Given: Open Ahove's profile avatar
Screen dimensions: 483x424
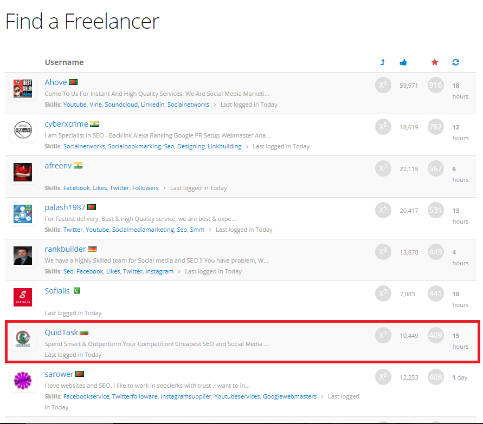Looking at the screenshot, I should pos(23,89).
